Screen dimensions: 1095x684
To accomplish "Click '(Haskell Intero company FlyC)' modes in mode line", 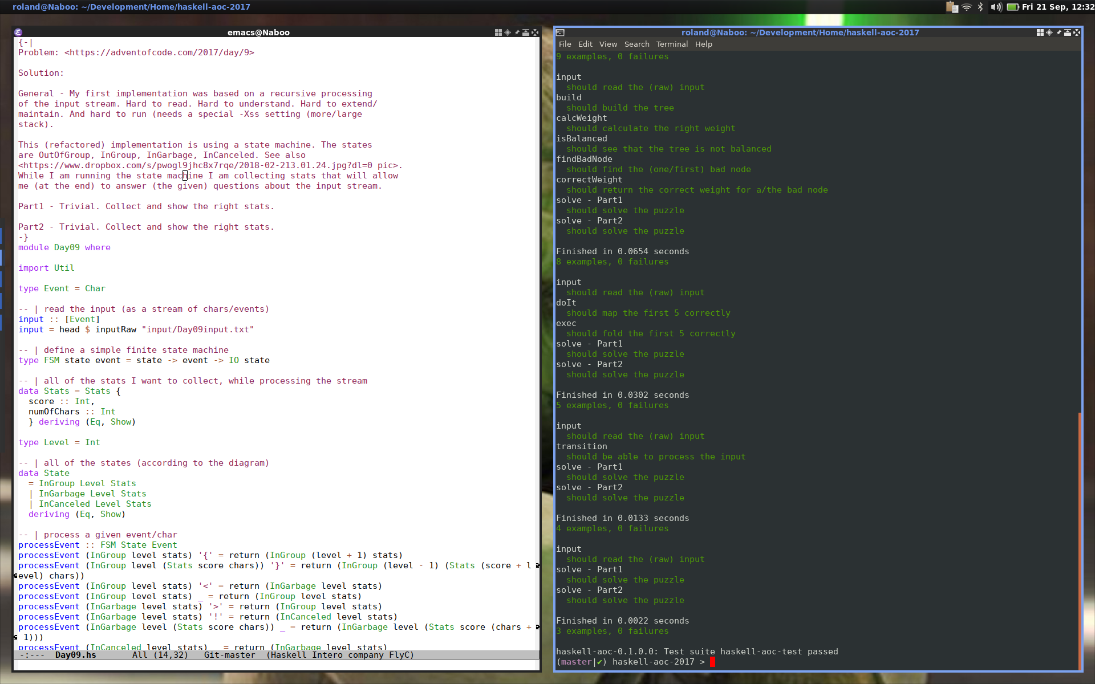I will [340, 655].
